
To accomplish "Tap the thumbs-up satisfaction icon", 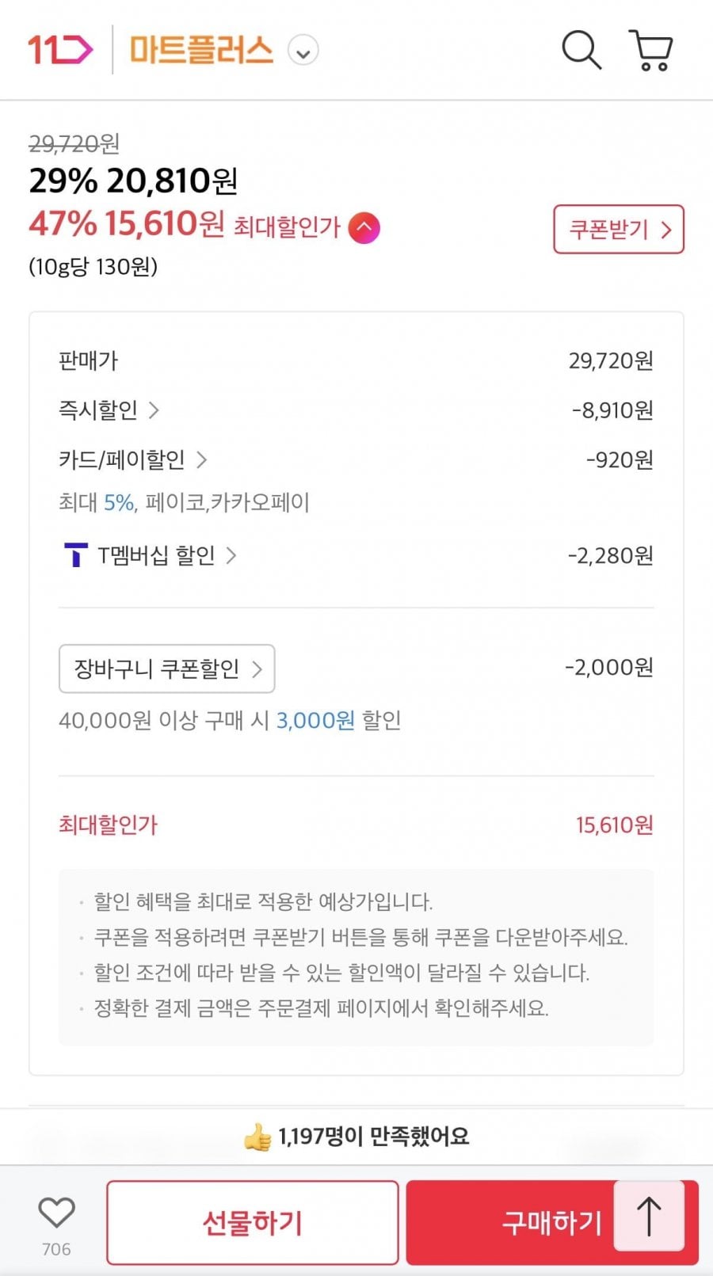I will point(257,1137).
